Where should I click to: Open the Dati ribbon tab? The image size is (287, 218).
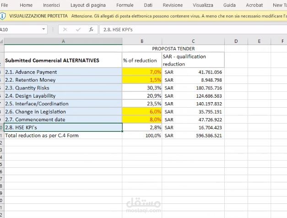[148, 5]
